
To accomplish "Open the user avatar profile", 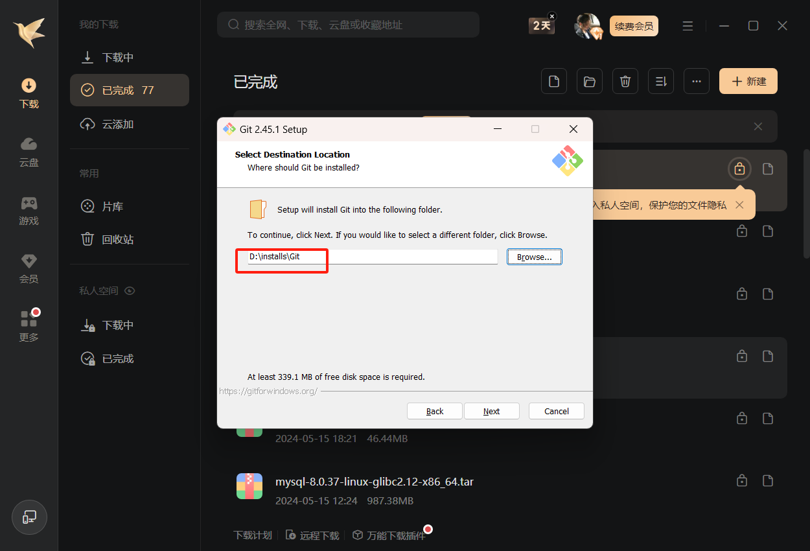I will point(587,25).
